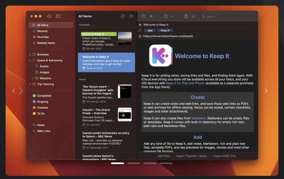Click the Grand Finale Overview thumbnail
The height and width of the screenshot is (179, 284).
pos(124,114)
